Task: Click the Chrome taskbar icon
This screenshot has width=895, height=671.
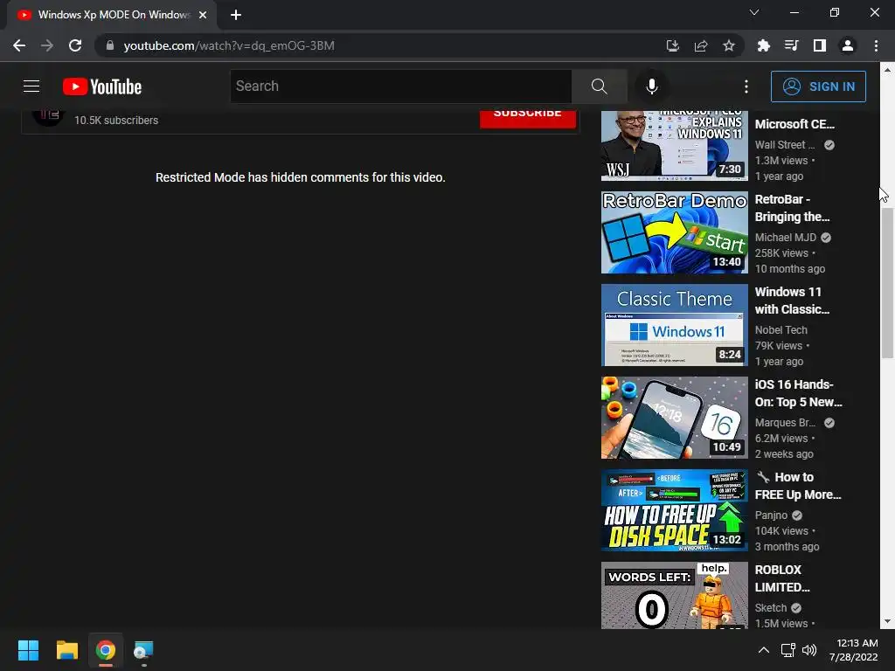Action: 106,650
